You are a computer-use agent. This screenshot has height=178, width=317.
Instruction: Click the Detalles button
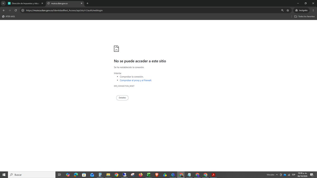click(122, 98)
